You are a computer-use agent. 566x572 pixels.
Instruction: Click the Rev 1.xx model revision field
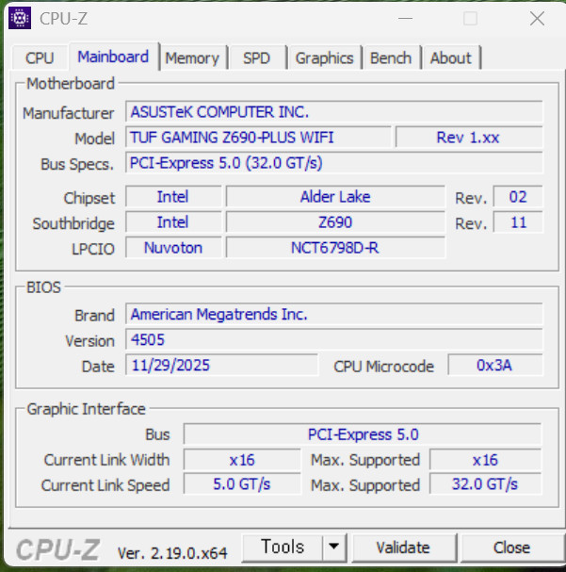pyautogui.click(x=469, y=138)
